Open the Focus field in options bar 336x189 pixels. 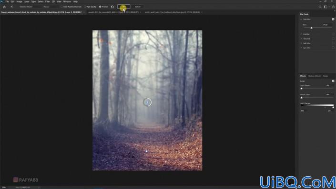click(54, 7)
